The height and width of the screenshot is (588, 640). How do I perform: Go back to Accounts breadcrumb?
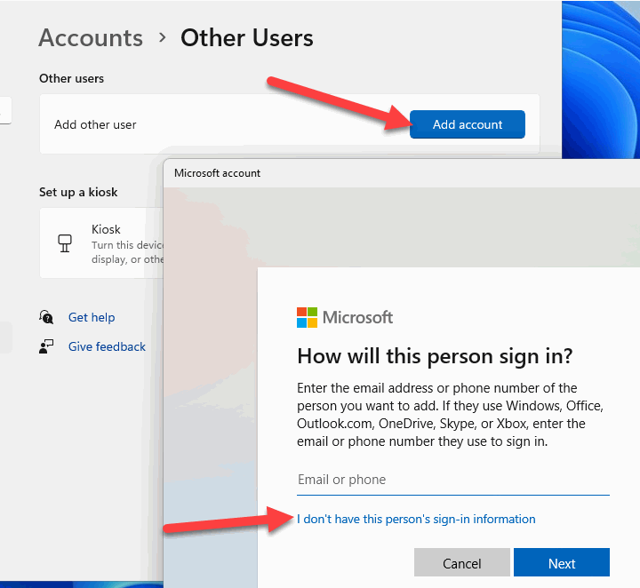[91, 38]
